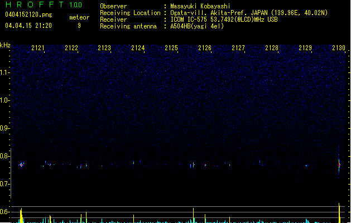
Task: Click the 'Observer' field label
Action: [x=113, y=6]
